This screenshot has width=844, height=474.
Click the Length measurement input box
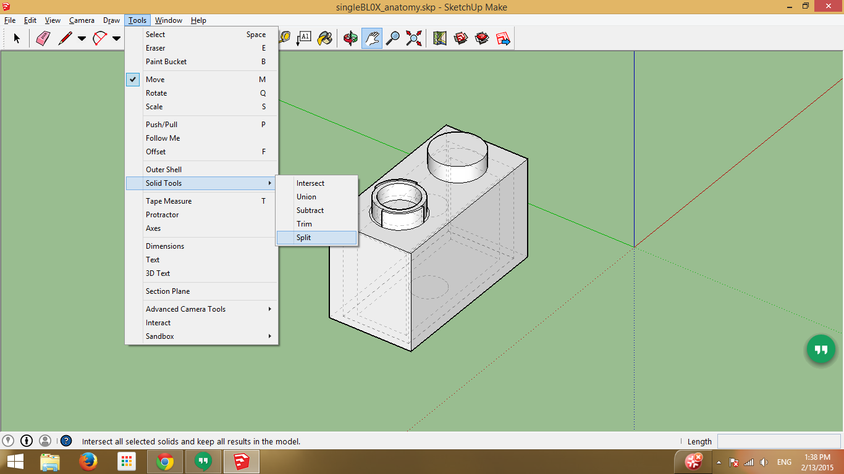778,441
